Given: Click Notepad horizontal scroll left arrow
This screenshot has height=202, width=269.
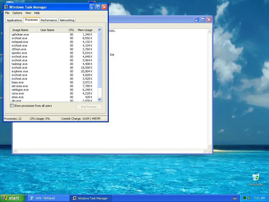Looking at the screenshot, I should click(15, 151).
